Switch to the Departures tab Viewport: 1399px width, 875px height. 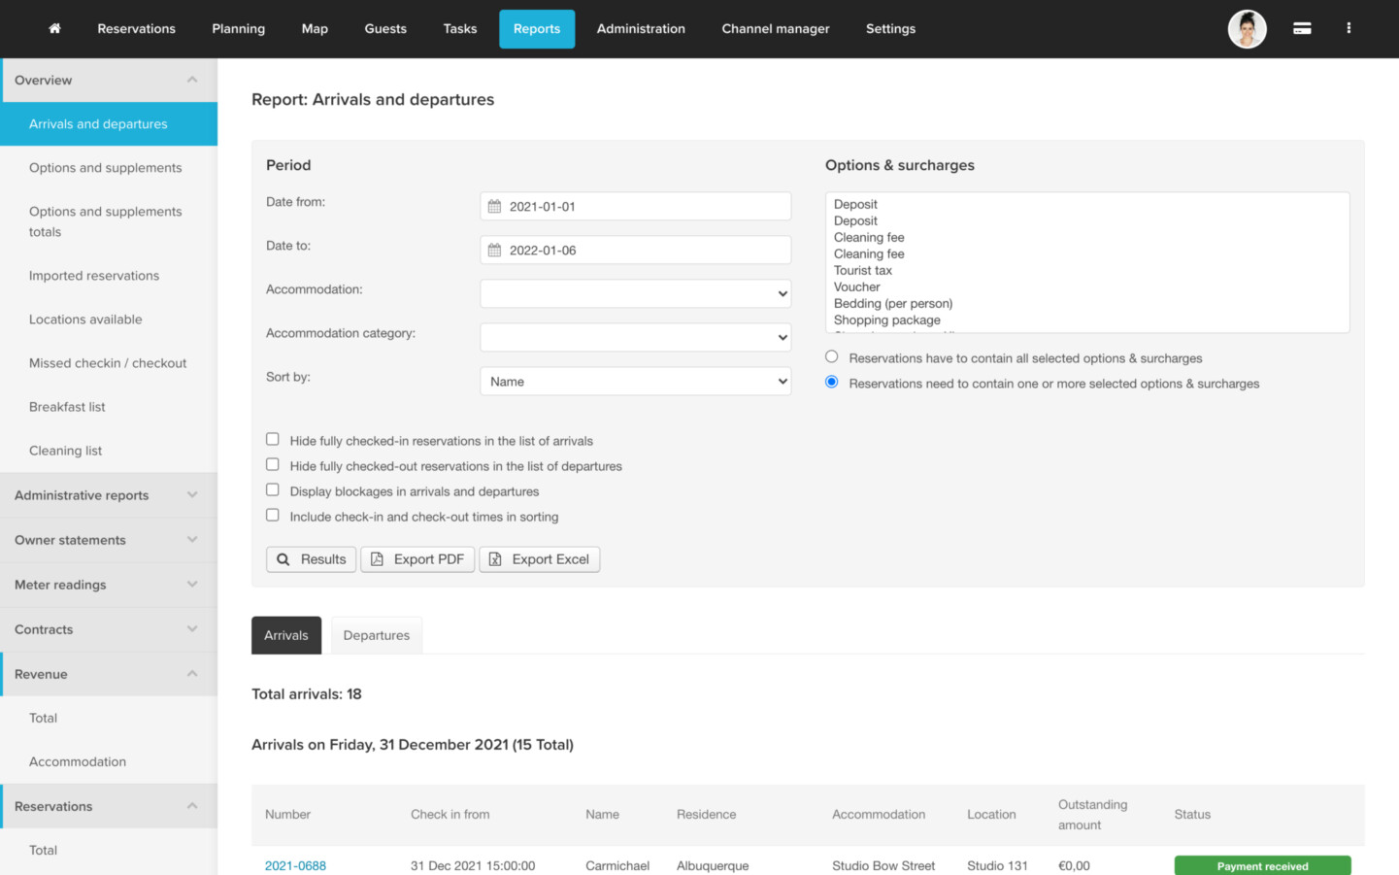376,635
